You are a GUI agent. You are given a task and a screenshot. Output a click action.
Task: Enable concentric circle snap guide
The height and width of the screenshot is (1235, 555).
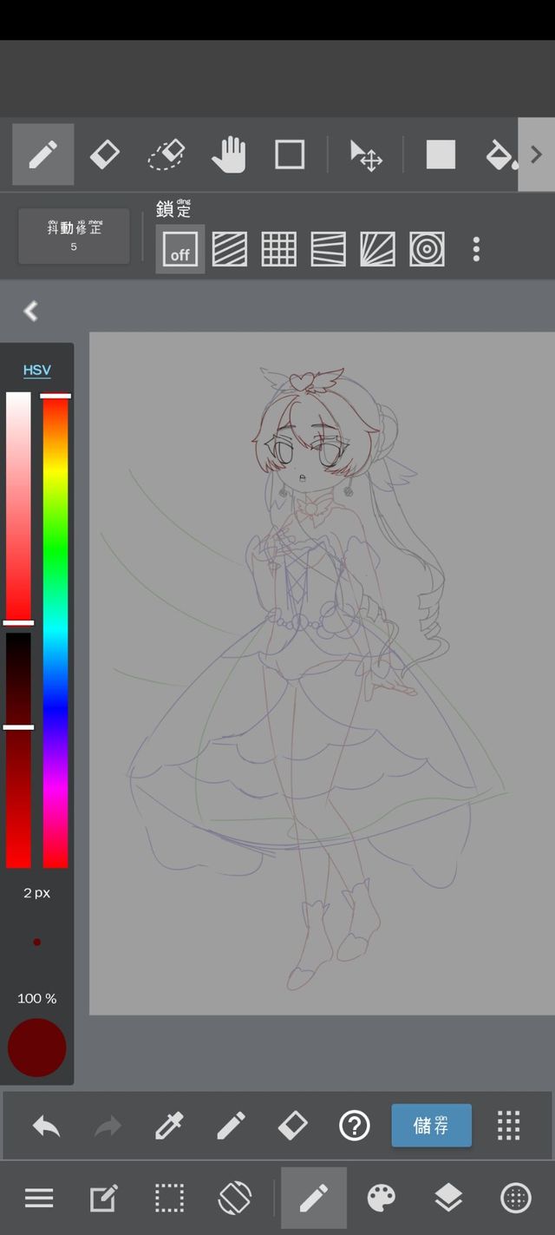click(427, 250)
